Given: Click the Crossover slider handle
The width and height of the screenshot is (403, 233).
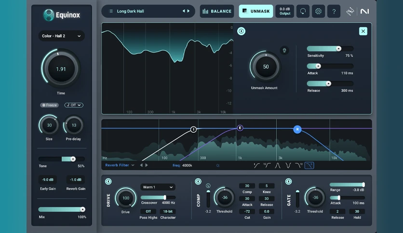Looking at the screenshot, I should pyautogui.click(x=165, y=197).
